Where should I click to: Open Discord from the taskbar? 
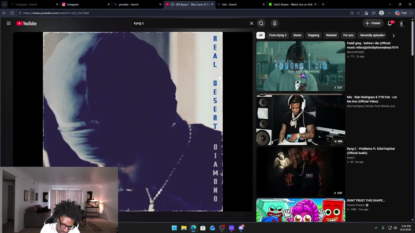(241, 228)
